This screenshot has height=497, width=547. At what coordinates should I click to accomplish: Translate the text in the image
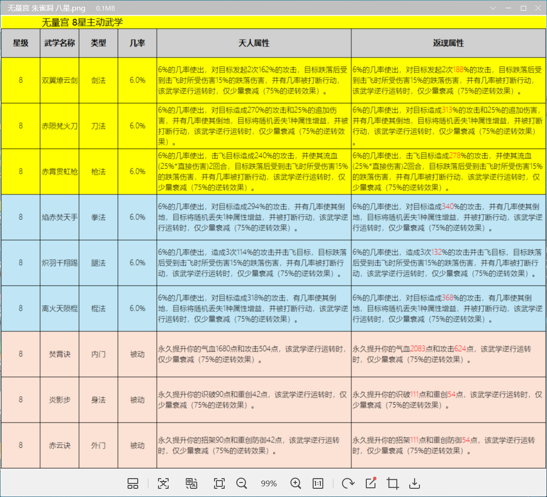[191, 483]
